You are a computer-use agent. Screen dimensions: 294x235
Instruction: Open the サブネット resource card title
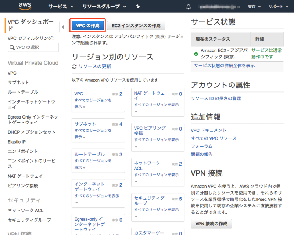(x=85, y=124)
